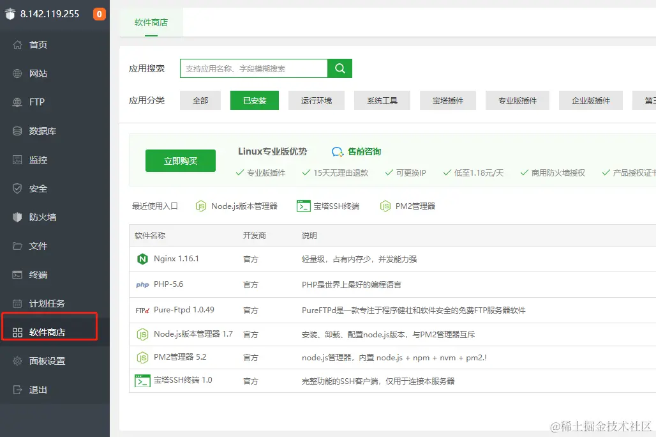This screenshot has width=656, height=437.
Task: Click the magnifier search button
Action: 339,68
